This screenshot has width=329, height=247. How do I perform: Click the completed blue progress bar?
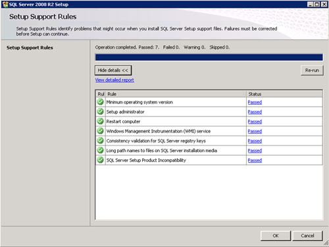209,57
